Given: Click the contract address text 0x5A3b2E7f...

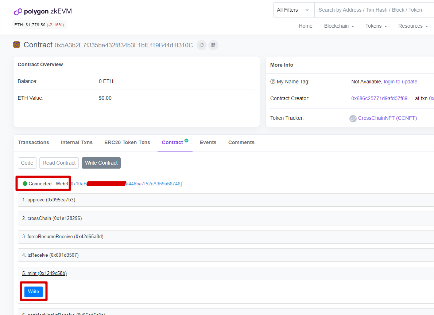Looking at the screenshot, I should (124, 45).
